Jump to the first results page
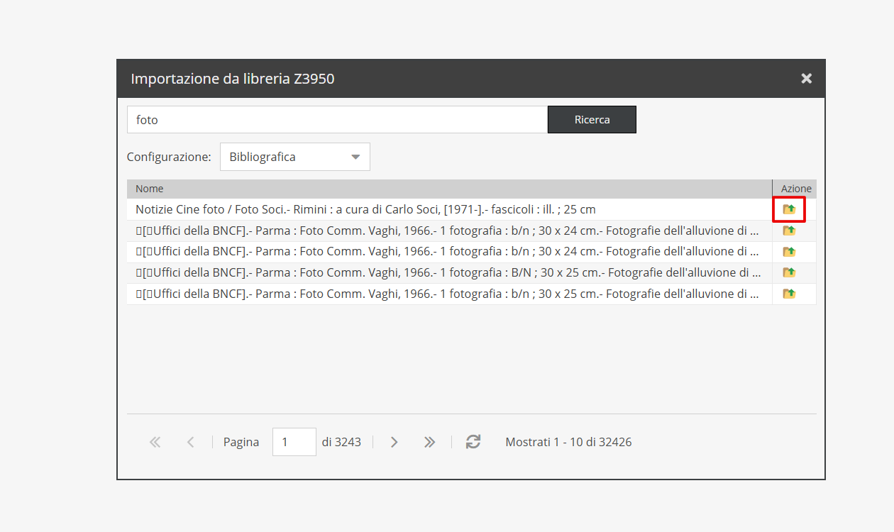 155,442
